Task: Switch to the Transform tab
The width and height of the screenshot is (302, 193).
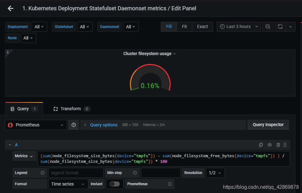Action: coord(72,109)
